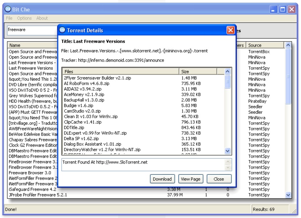Sort by the Files column header

coord(120,72)
